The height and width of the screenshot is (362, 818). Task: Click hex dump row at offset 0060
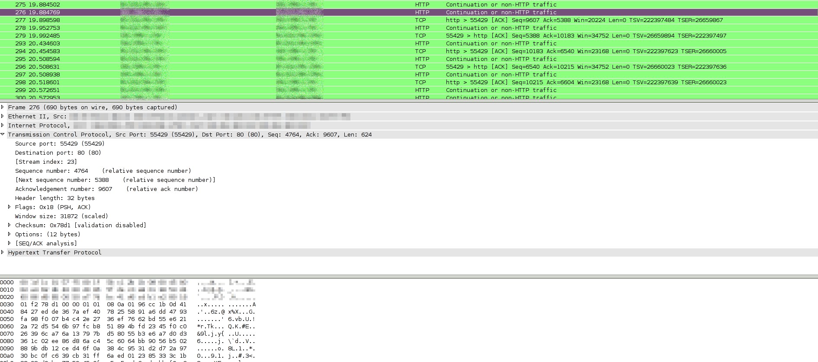tap(128, 326)
